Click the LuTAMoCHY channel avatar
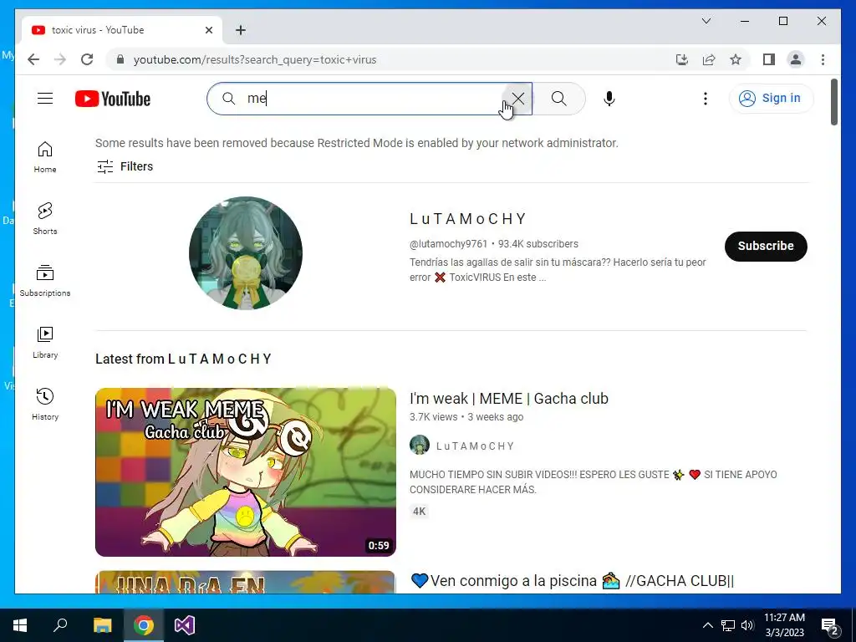The height and width of the screenshot is (642, 856). [246, 252]
